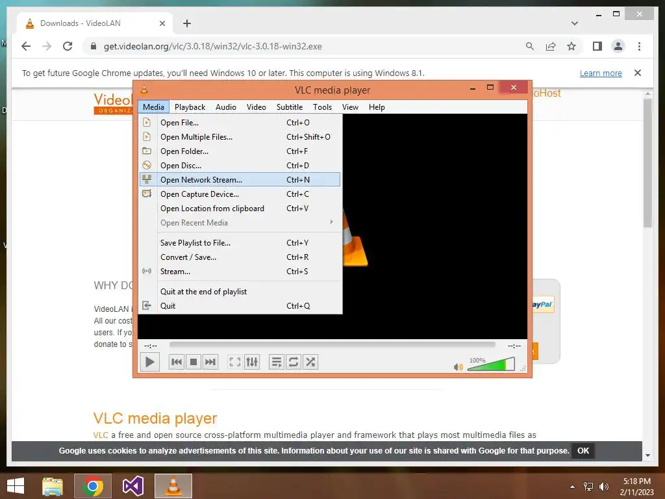This screenshot has width=665, height=499.
Task: Share this page from the address bar
Action: click(551, 46)
